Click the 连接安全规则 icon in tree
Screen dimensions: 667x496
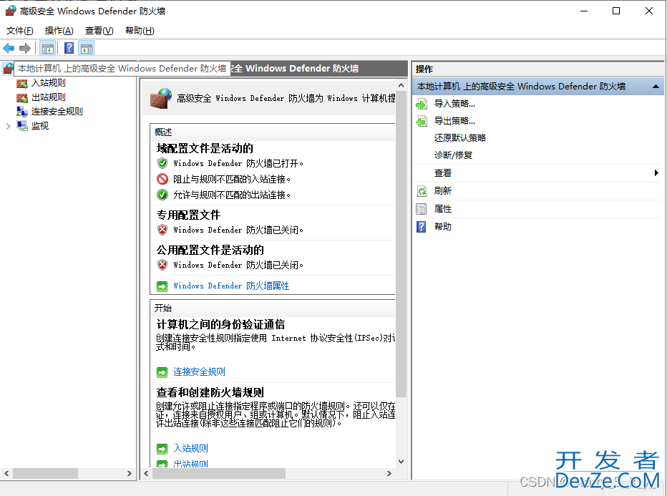pos(22,112)
